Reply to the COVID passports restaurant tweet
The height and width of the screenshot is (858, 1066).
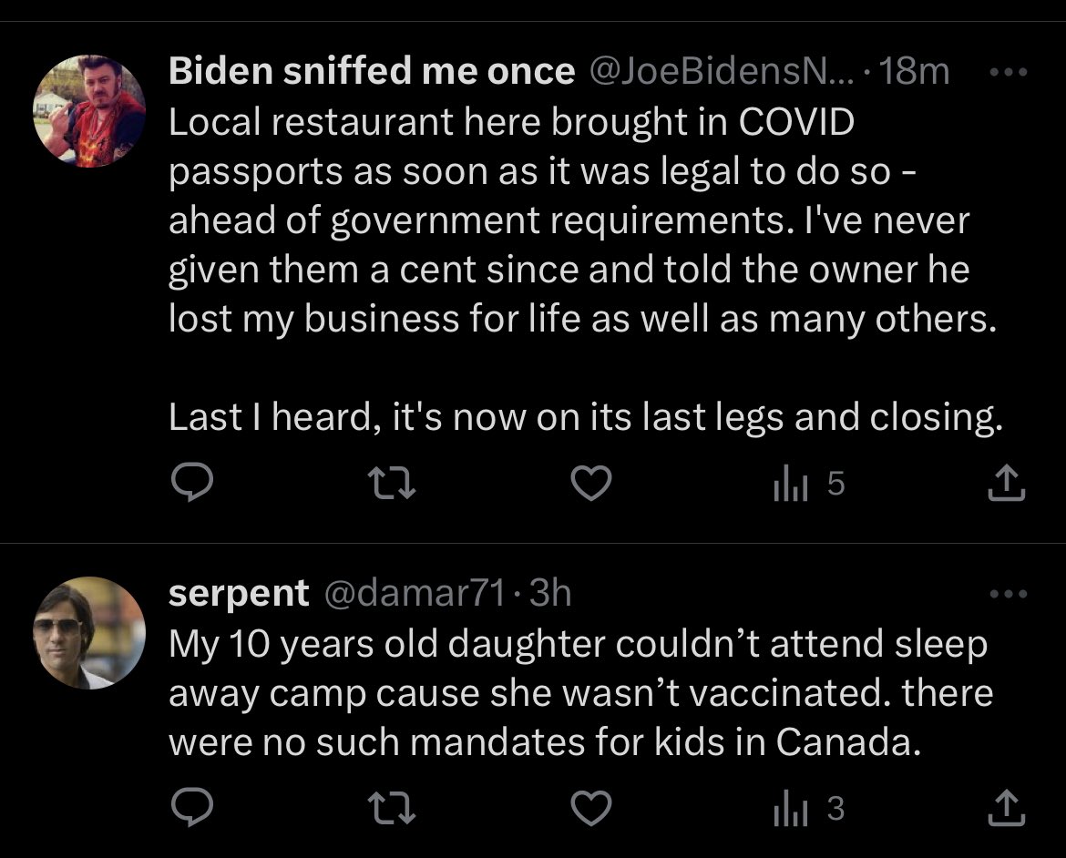point(191,485)
